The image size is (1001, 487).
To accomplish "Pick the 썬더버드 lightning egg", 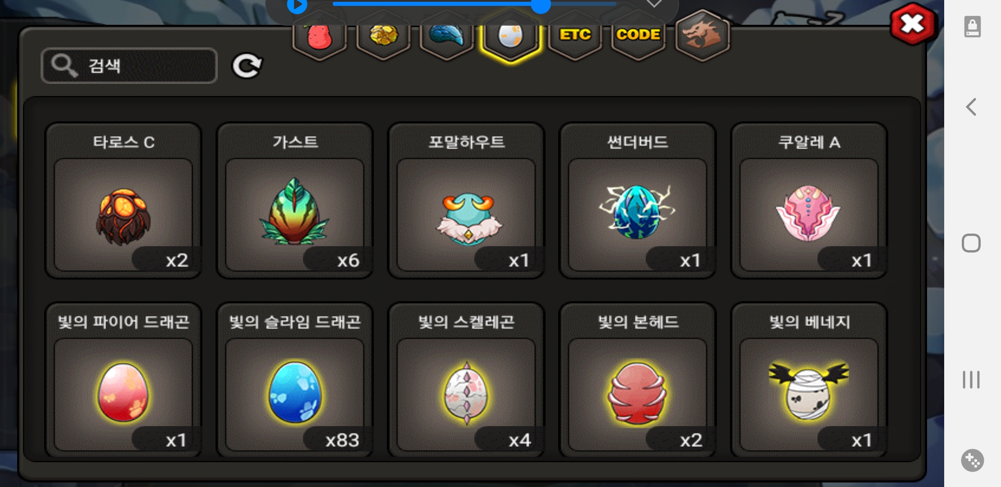I will [x=638, y=201].
